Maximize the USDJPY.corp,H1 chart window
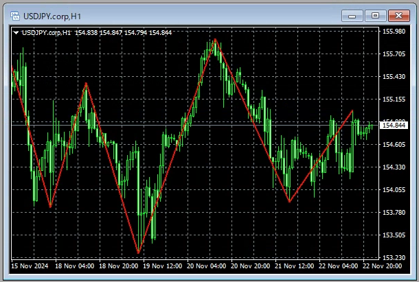 tap(374, 14)
